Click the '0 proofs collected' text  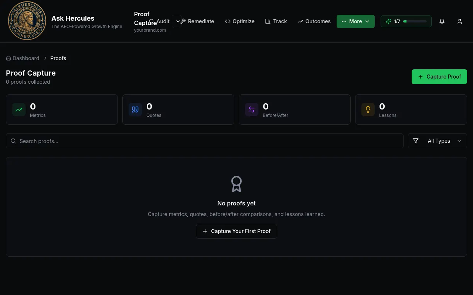(28, 82)
